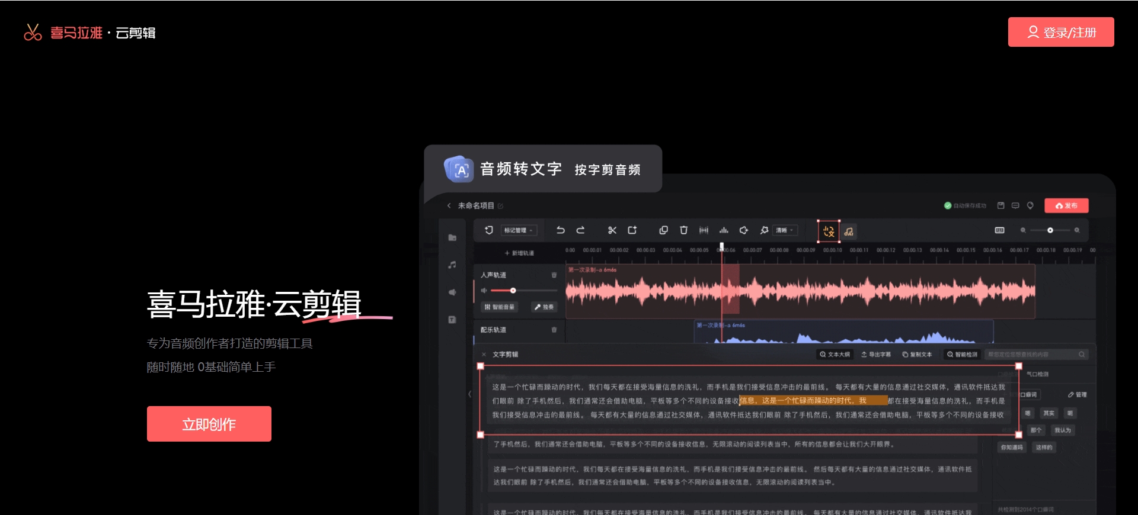Mute the 人声轨道 speaker icon
The height and width of the screenshot is (515, 1138).
point(484,291)
